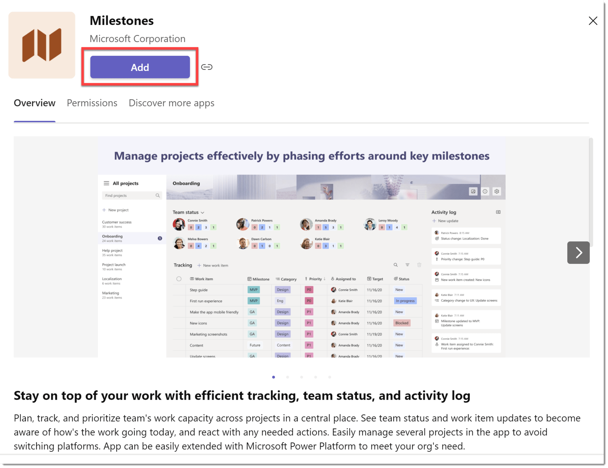Click the settings gear on Onboarding banner
Image resolution: width=608 pixels, height=468 pixels.
pos(497,191)
